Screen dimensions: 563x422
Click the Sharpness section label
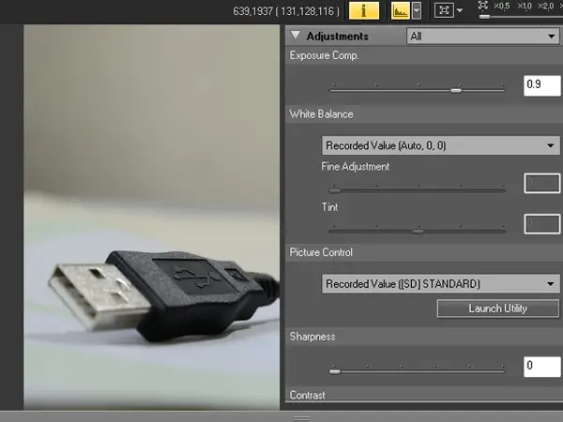(x=312, y=337)
